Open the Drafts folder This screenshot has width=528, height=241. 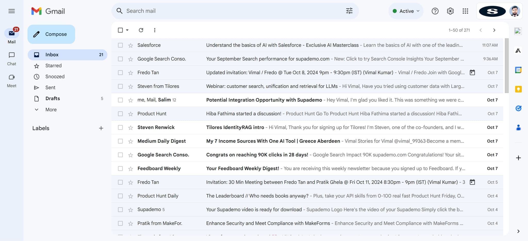pos(53,99)
